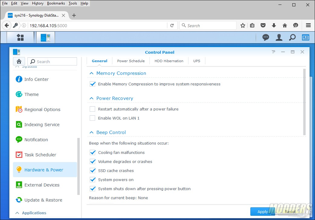Uncheck Volume degrades or crashes beep

tap(93, 161)
